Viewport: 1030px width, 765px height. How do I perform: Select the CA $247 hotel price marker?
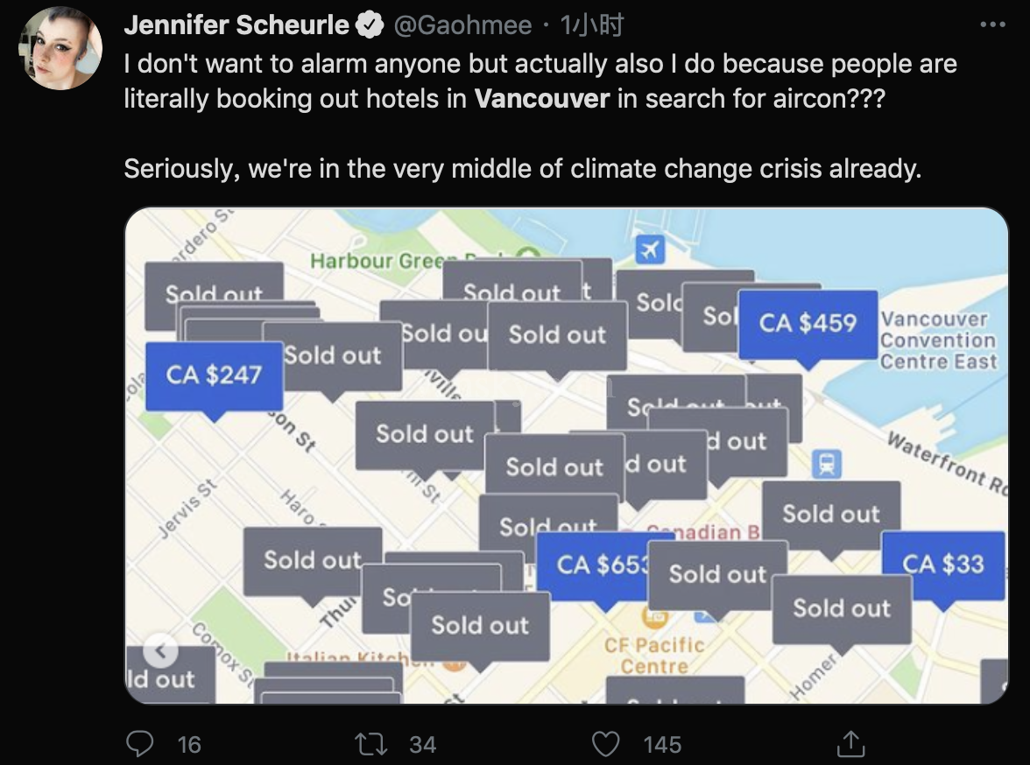(x=215, y=375)
